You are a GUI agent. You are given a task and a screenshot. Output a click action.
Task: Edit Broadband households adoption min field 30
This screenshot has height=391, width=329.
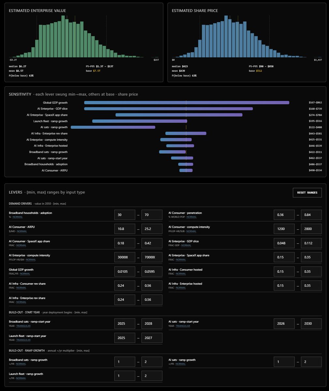pyautogui.click(x=125, y=215)
